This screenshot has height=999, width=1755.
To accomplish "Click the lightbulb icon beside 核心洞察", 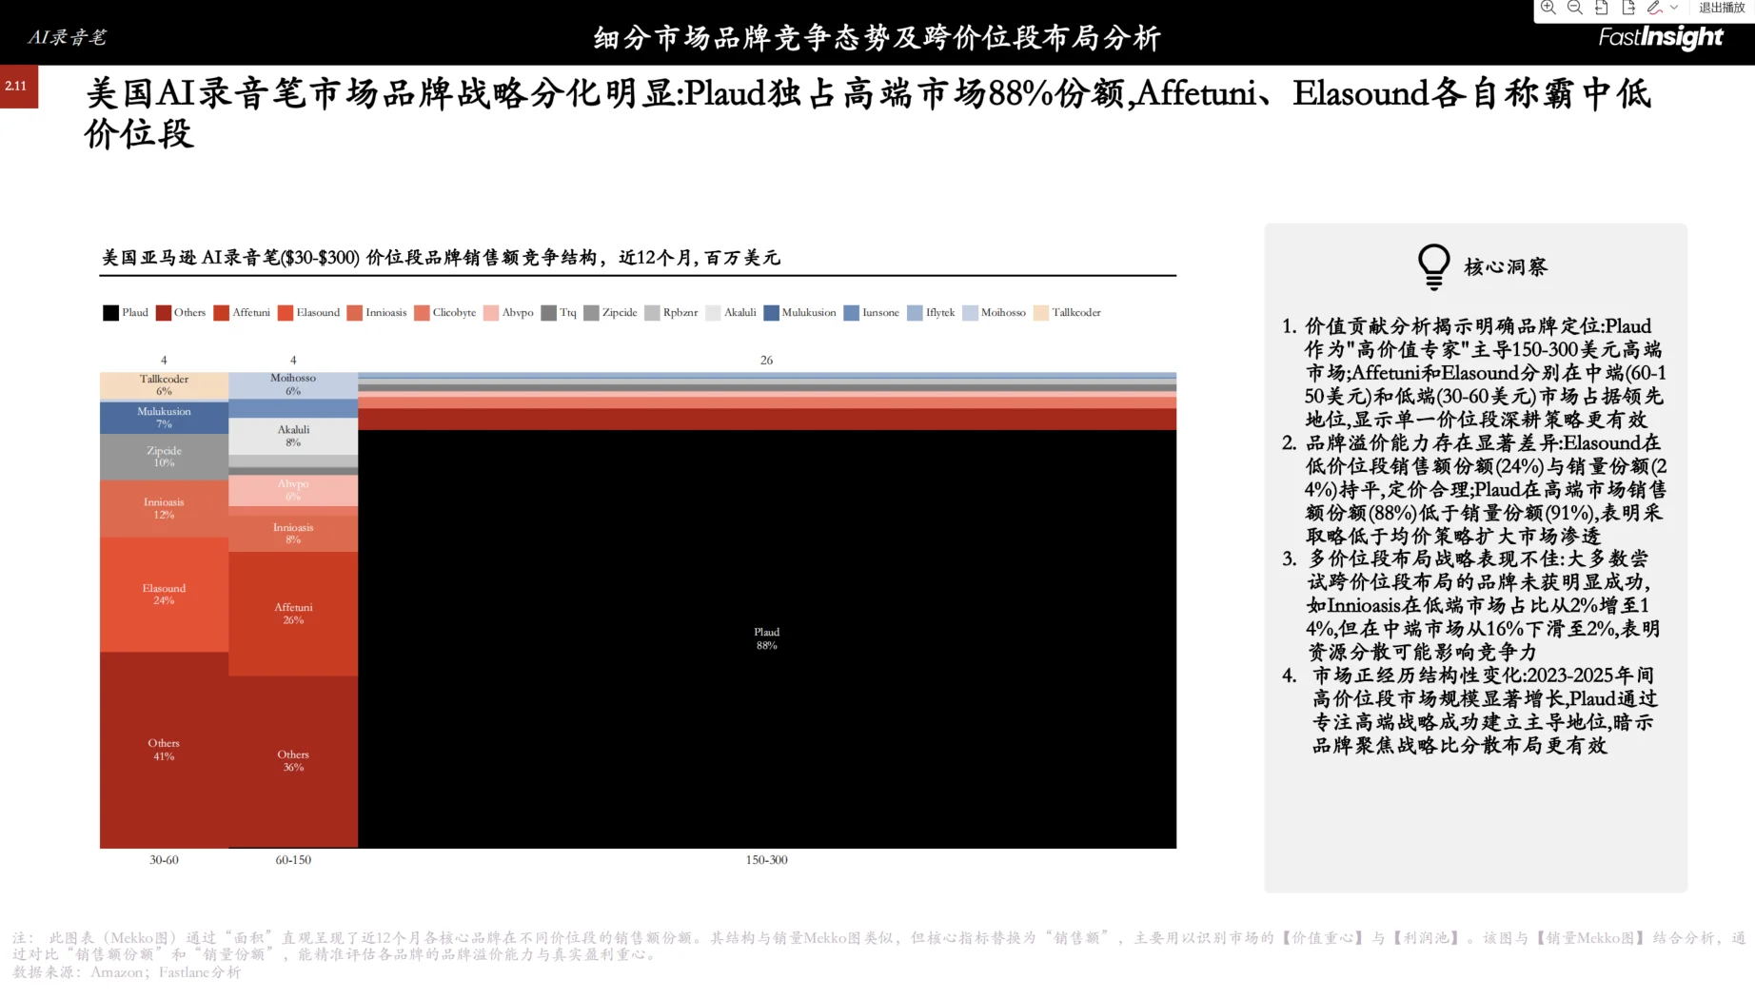I will [x=1433, y=266].
